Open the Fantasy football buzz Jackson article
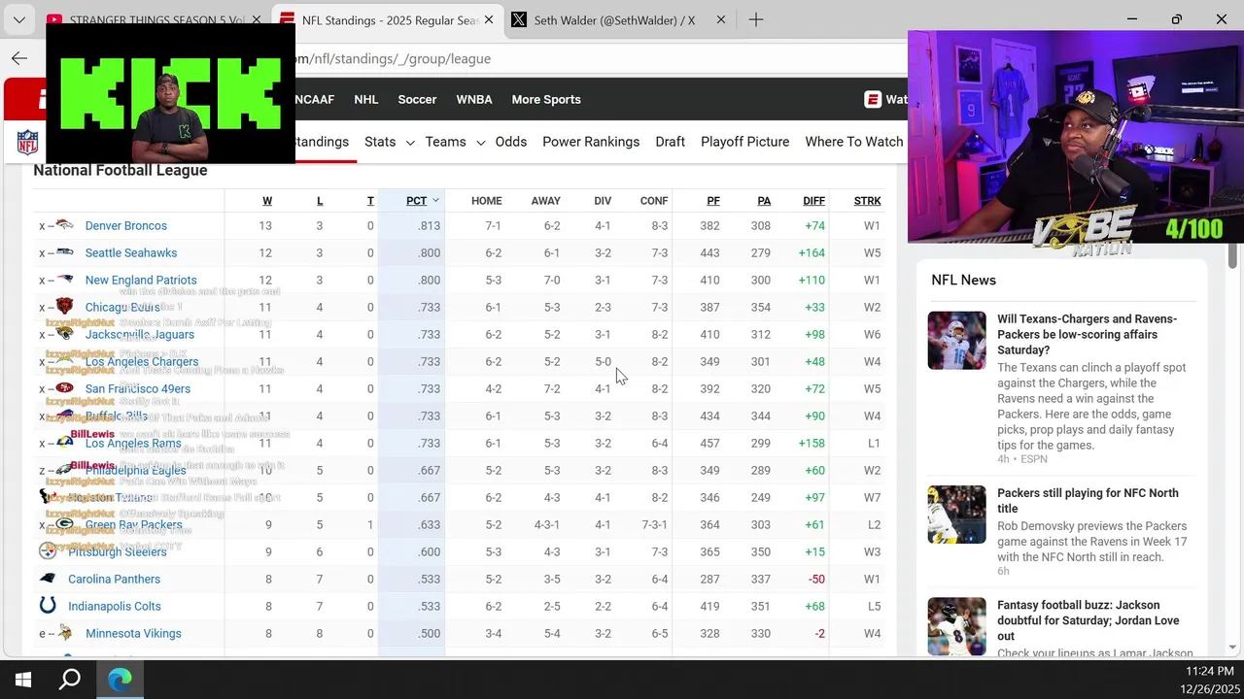This screenshot has width=1244, height=699. coord(1088,620)
